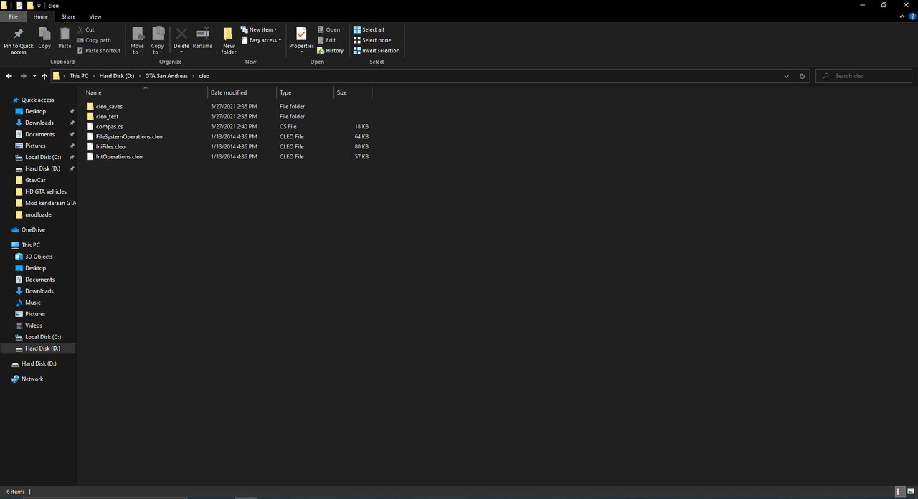Open the File tab
The width and height of the screenshot is (918, 499).
[x=13, y=16]
